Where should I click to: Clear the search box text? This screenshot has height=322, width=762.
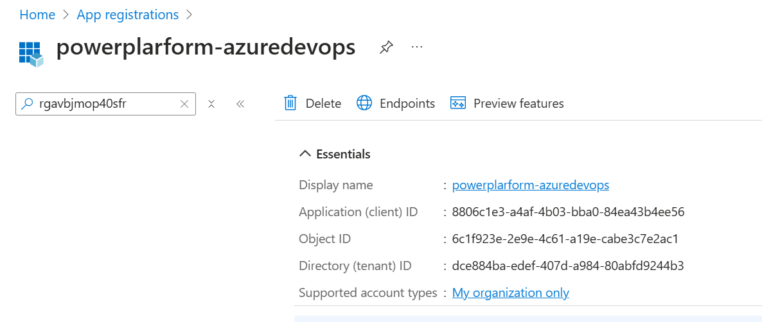coord(184,104)
